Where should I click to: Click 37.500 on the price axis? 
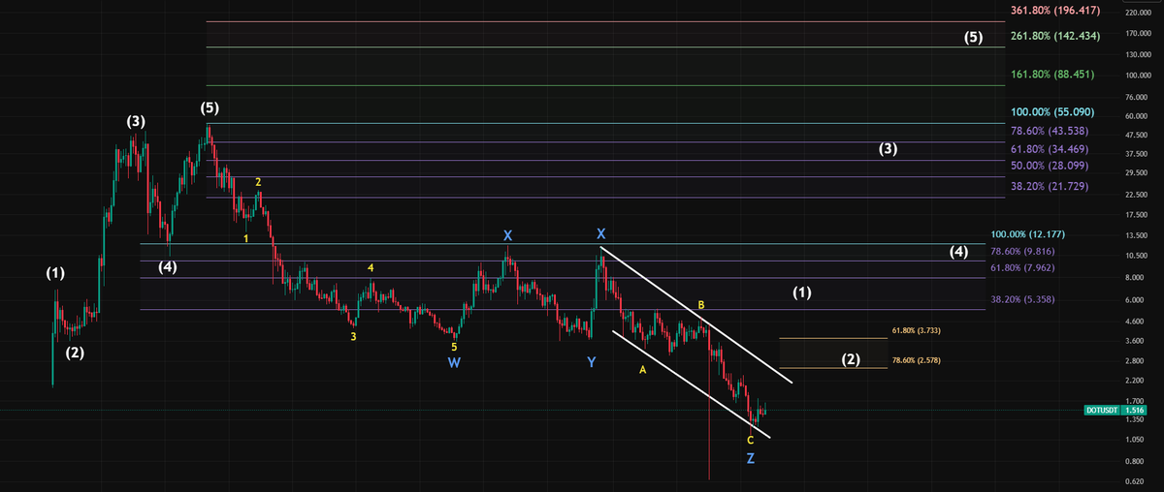click(x=1136, y=154)
